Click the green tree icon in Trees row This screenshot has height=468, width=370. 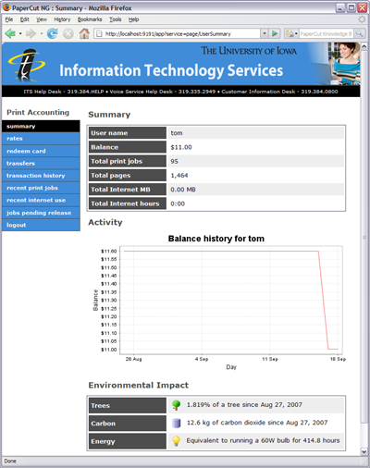tap(176, 405)
